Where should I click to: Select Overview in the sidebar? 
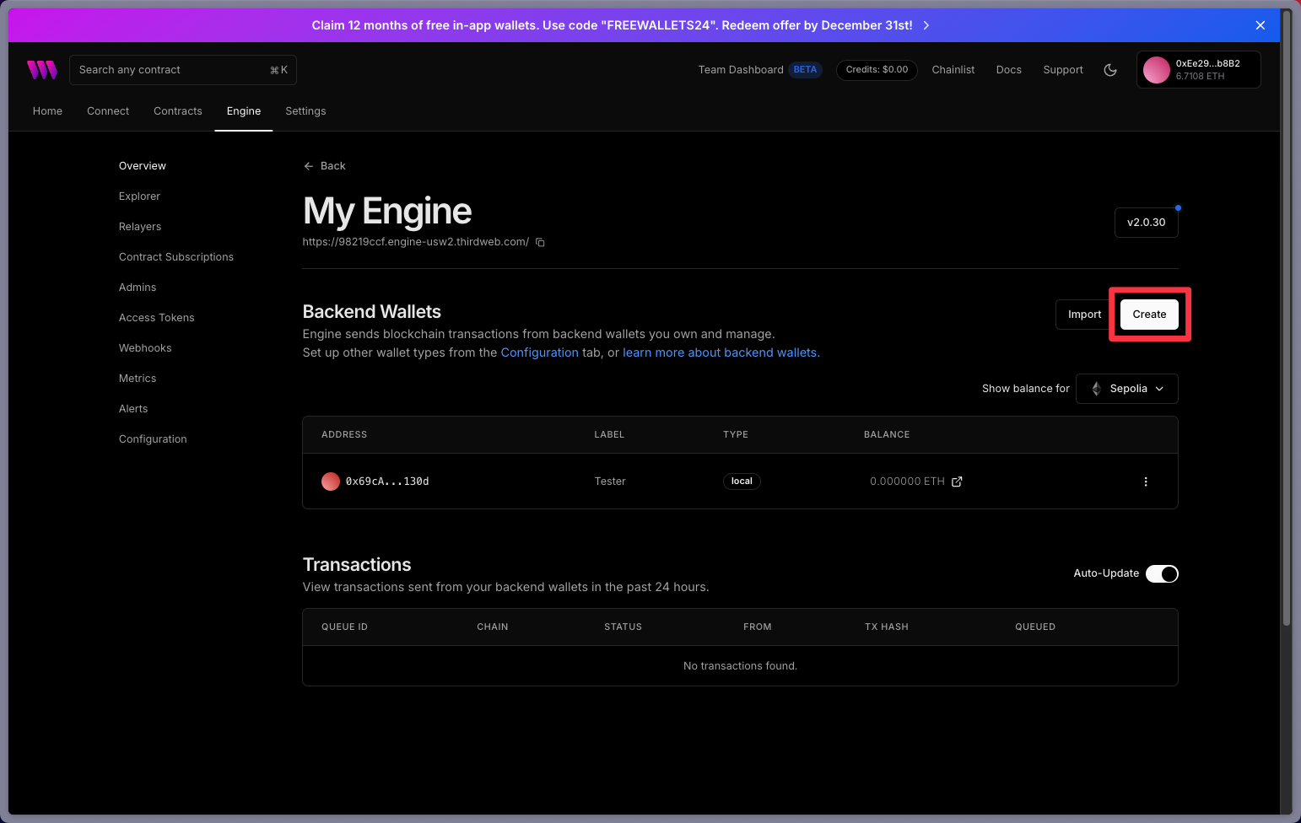click(143, 166)
